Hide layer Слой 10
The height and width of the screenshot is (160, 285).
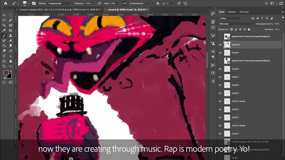tap(220, 44)
